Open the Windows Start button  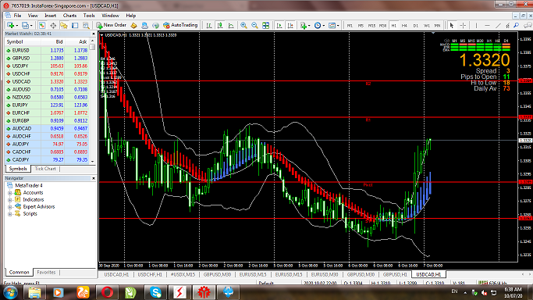tap(10, 292)
